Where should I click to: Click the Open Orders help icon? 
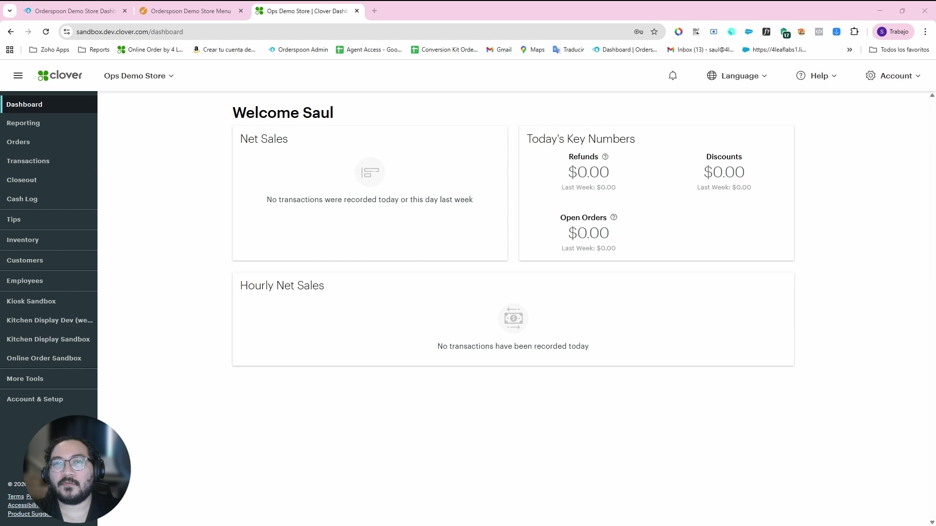614,217
